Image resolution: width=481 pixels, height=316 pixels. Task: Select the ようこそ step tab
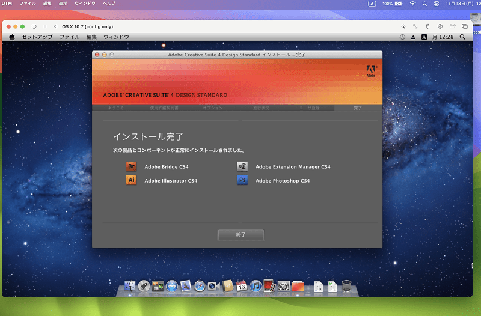[116, 108]
